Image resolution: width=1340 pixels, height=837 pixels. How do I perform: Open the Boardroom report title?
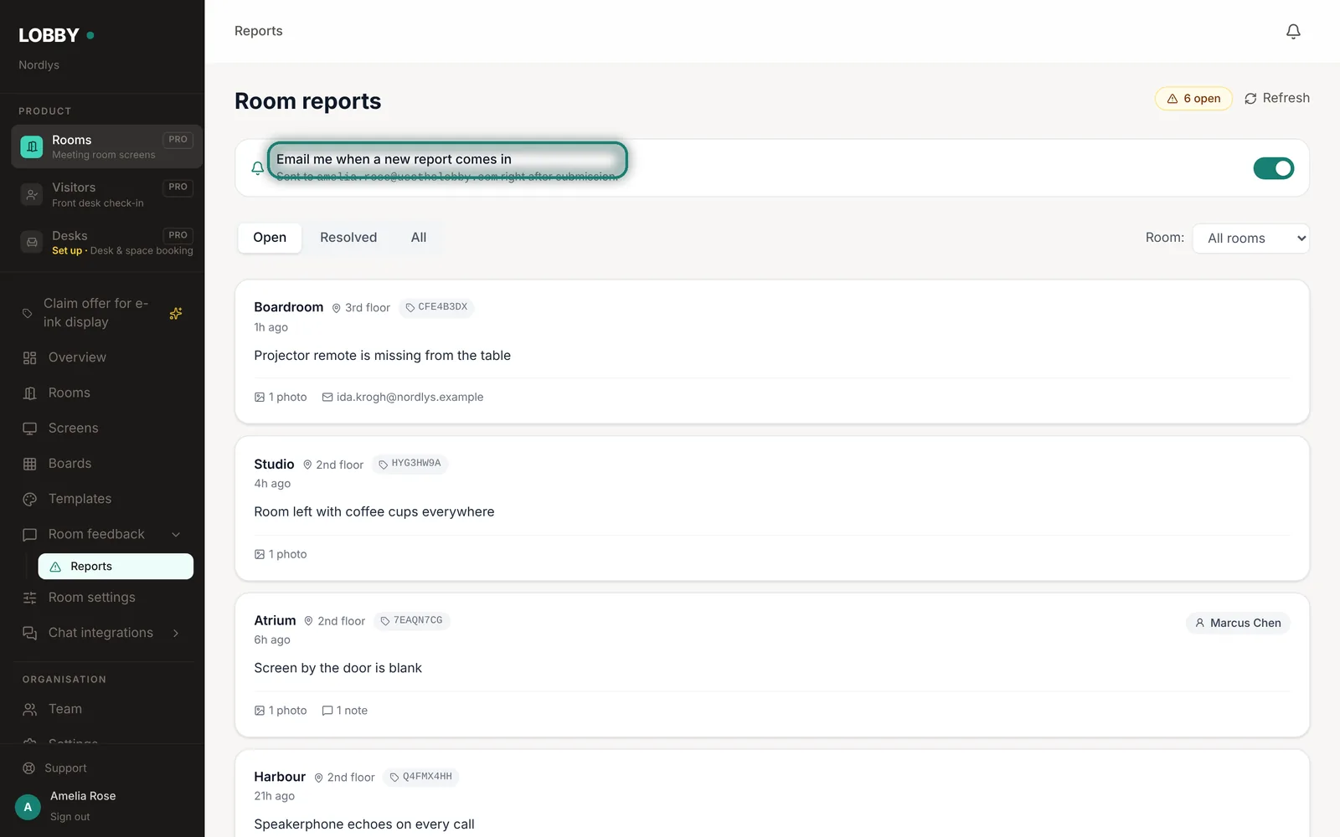289,307
